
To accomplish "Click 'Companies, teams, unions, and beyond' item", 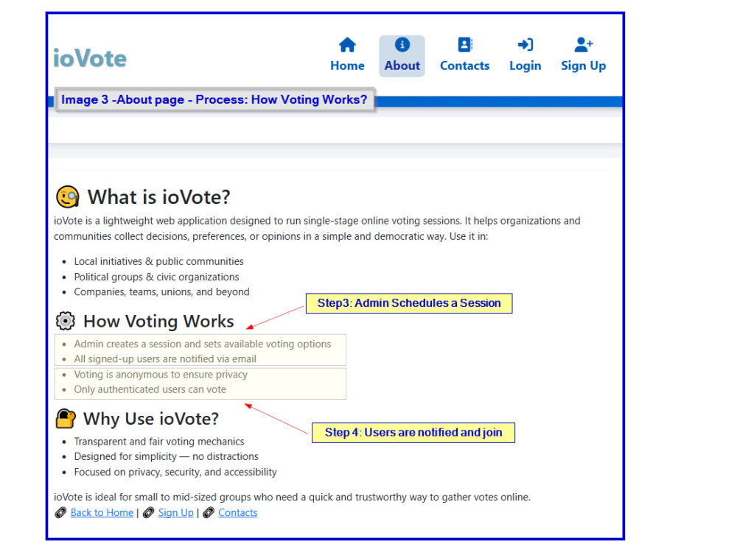I will click(x=161, y=292).
